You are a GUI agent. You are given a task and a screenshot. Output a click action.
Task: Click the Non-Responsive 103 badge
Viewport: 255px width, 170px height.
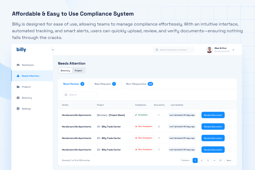point(150,84)
